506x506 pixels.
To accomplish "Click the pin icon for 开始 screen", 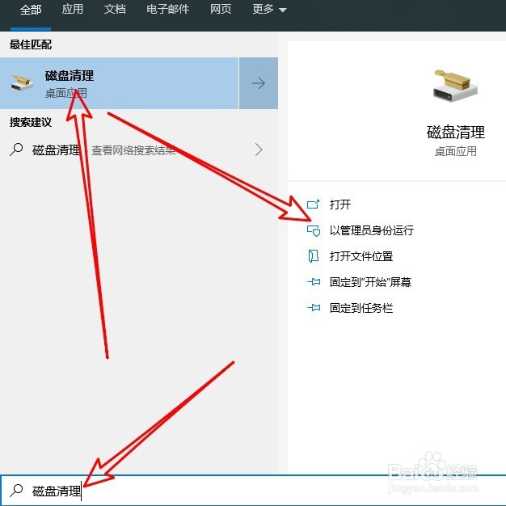I will (x=314, y=282).
